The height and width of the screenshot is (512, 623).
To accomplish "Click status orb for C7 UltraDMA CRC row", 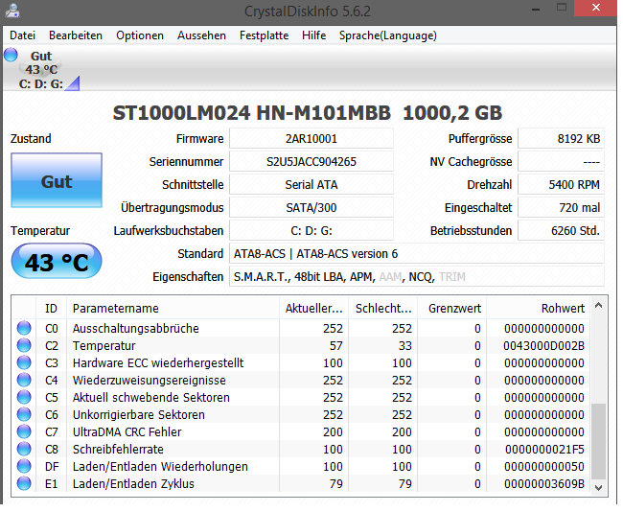I will click(24, 431).
